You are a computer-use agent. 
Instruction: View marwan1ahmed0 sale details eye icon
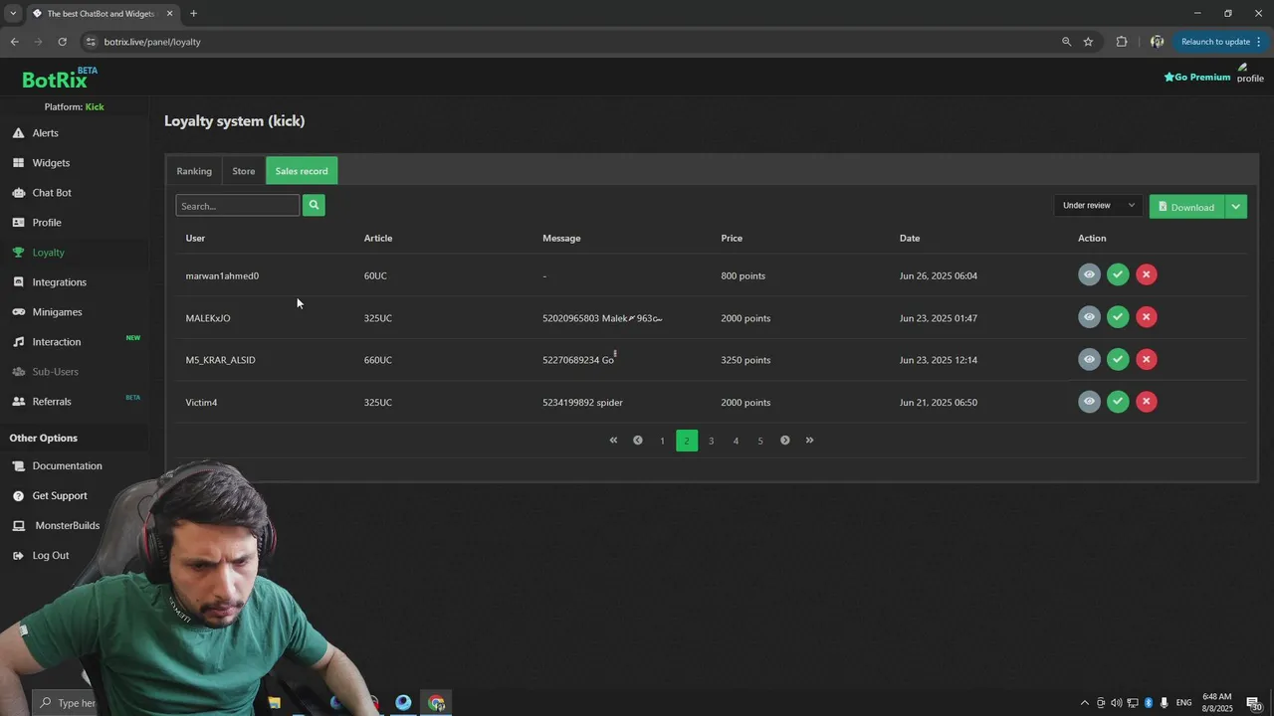(x=1089, y=274)
